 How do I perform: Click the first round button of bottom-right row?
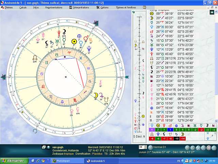click(187, 148)
